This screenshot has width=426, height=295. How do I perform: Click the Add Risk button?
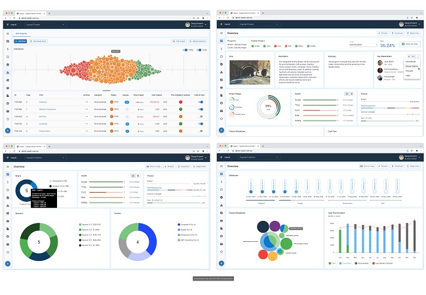[21, 41]
